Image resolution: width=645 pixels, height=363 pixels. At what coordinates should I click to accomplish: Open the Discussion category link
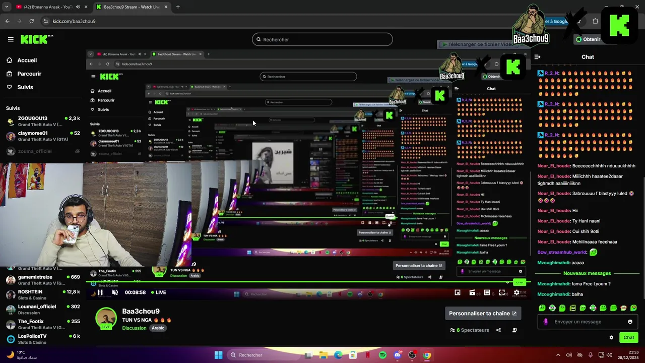pyautogui.click(x=134, y=328)
